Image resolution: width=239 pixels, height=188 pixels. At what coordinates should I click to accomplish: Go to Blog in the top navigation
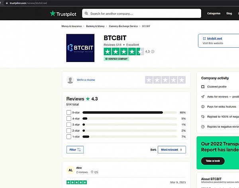click(x=229, y=14)
